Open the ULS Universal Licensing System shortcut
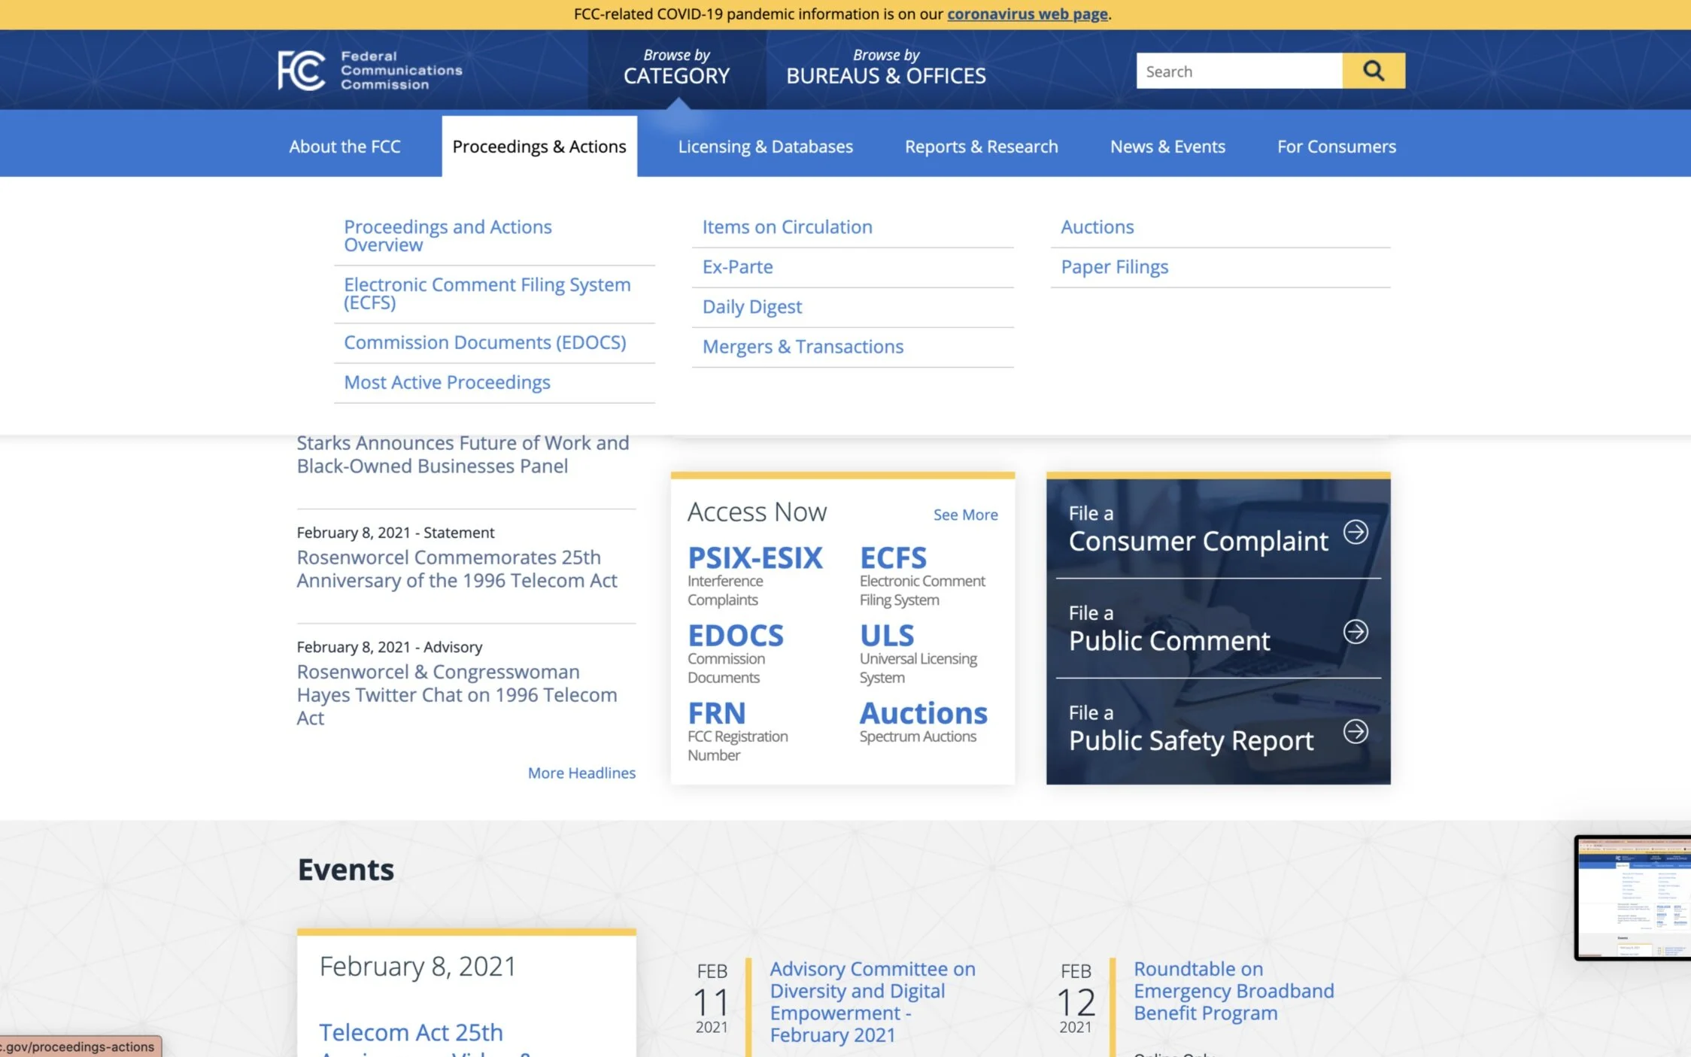This screenshot has height=1057, width=1691. click(x=887, y=636)
